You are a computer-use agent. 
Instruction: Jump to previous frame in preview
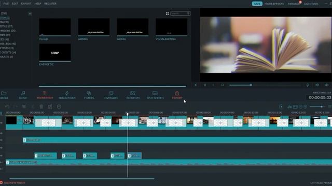point(196,85)
